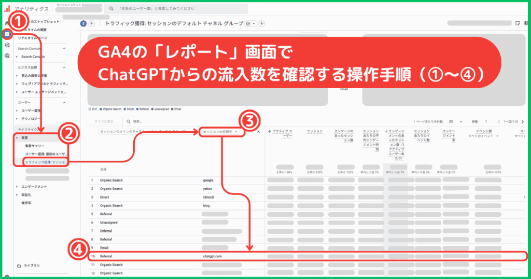531x279 pixels.
Task: Go to the previous page of rows
Action: click(499, 121)
